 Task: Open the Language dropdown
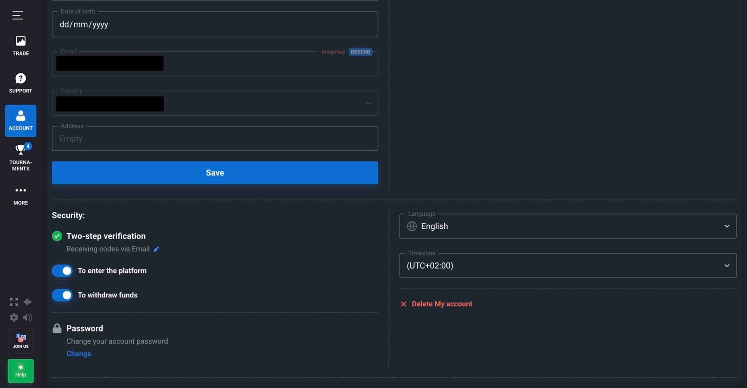568,226
